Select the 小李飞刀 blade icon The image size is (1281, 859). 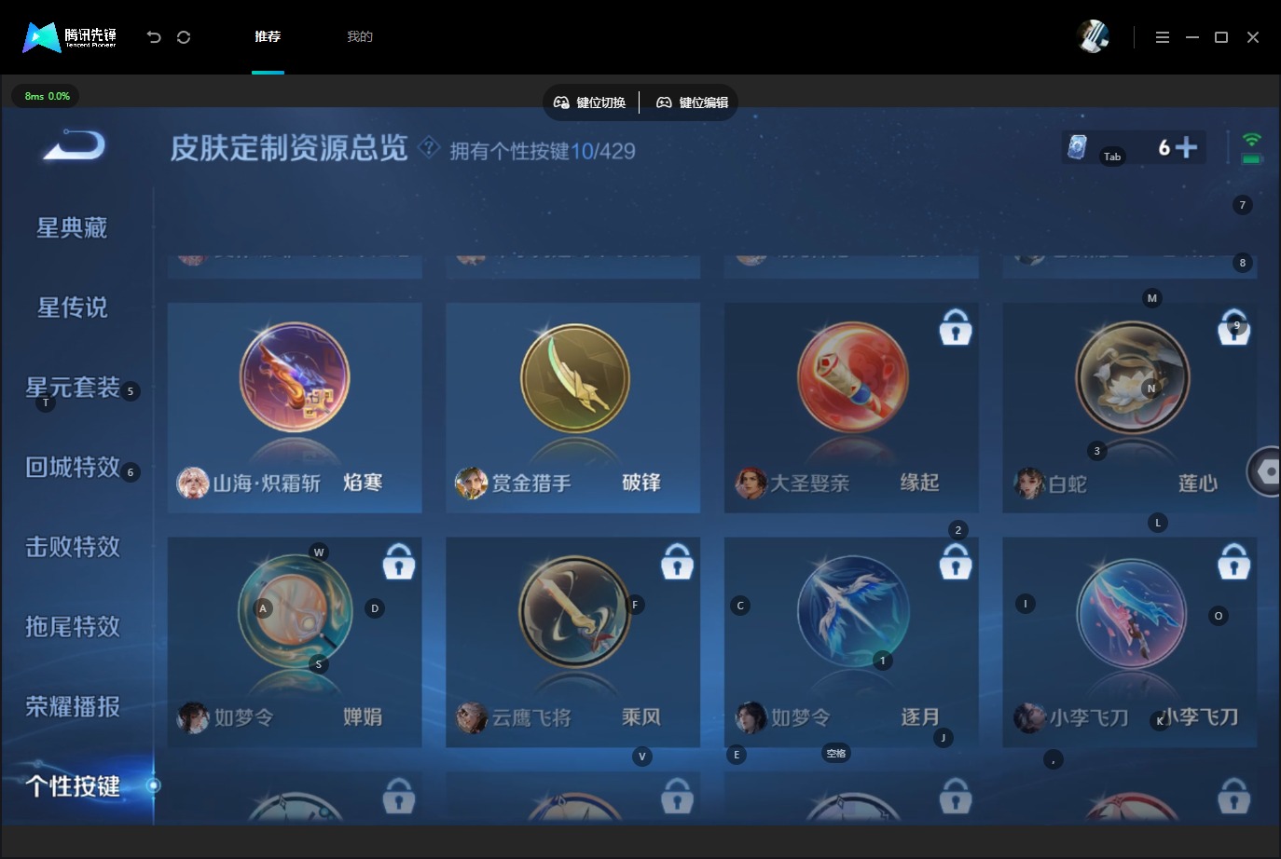click(x=1132, y=614)
